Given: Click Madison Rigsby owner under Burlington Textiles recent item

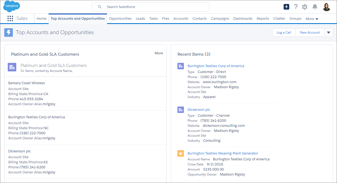Looking at the screenshot, I should coord(227,87).
